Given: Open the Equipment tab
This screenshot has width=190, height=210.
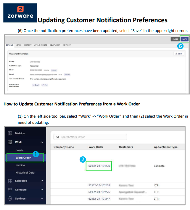Looking at the screenshot, I should click(54, 45).
